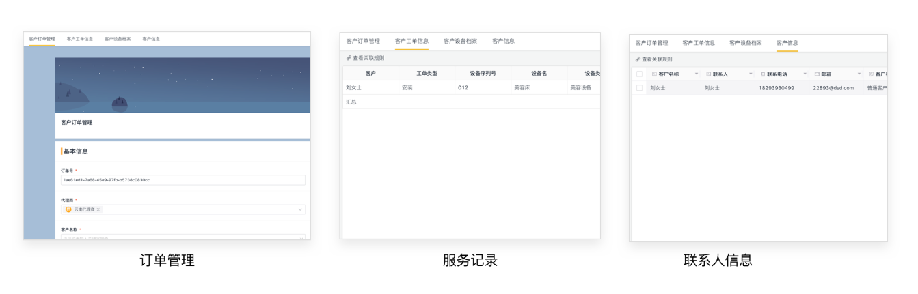
Task: Click the 012 serial number cell
Action: pyautogui.click(x=483, y=87)
